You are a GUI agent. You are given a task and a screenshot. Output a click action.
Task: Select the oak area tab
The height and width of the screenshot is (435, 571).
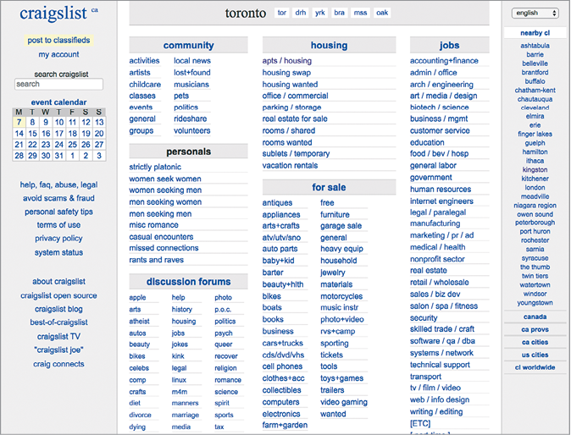click(x=382, y=14)
